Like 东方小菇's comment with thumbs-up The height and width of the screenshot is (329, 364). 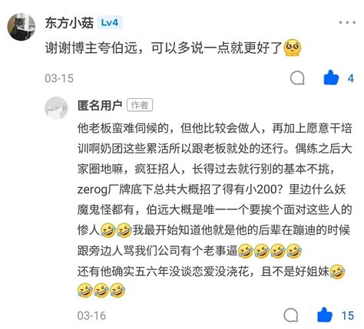tap(331, 77)
